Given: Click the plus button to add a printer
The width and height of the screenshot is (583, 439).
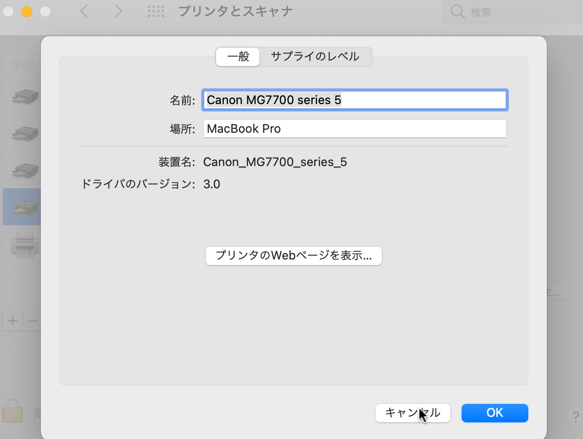Looking at the screenshot, I should [x=13, y=321].
